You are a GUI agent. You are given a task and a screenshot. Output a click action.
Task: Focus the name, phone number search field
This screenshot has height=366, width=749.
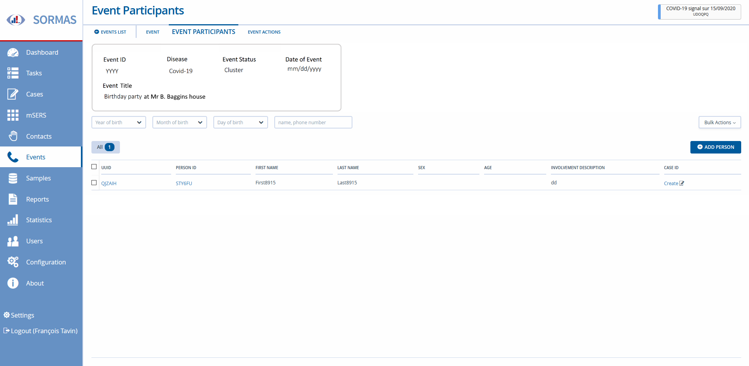[x=313, y=122]
